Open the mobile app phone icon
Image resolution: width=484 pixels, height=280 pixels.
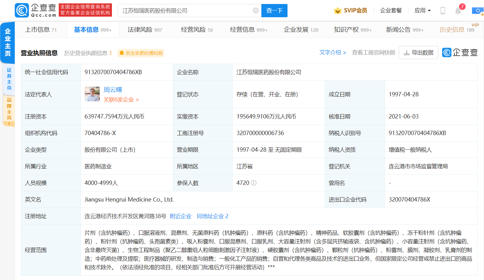[x=442, y=11]
